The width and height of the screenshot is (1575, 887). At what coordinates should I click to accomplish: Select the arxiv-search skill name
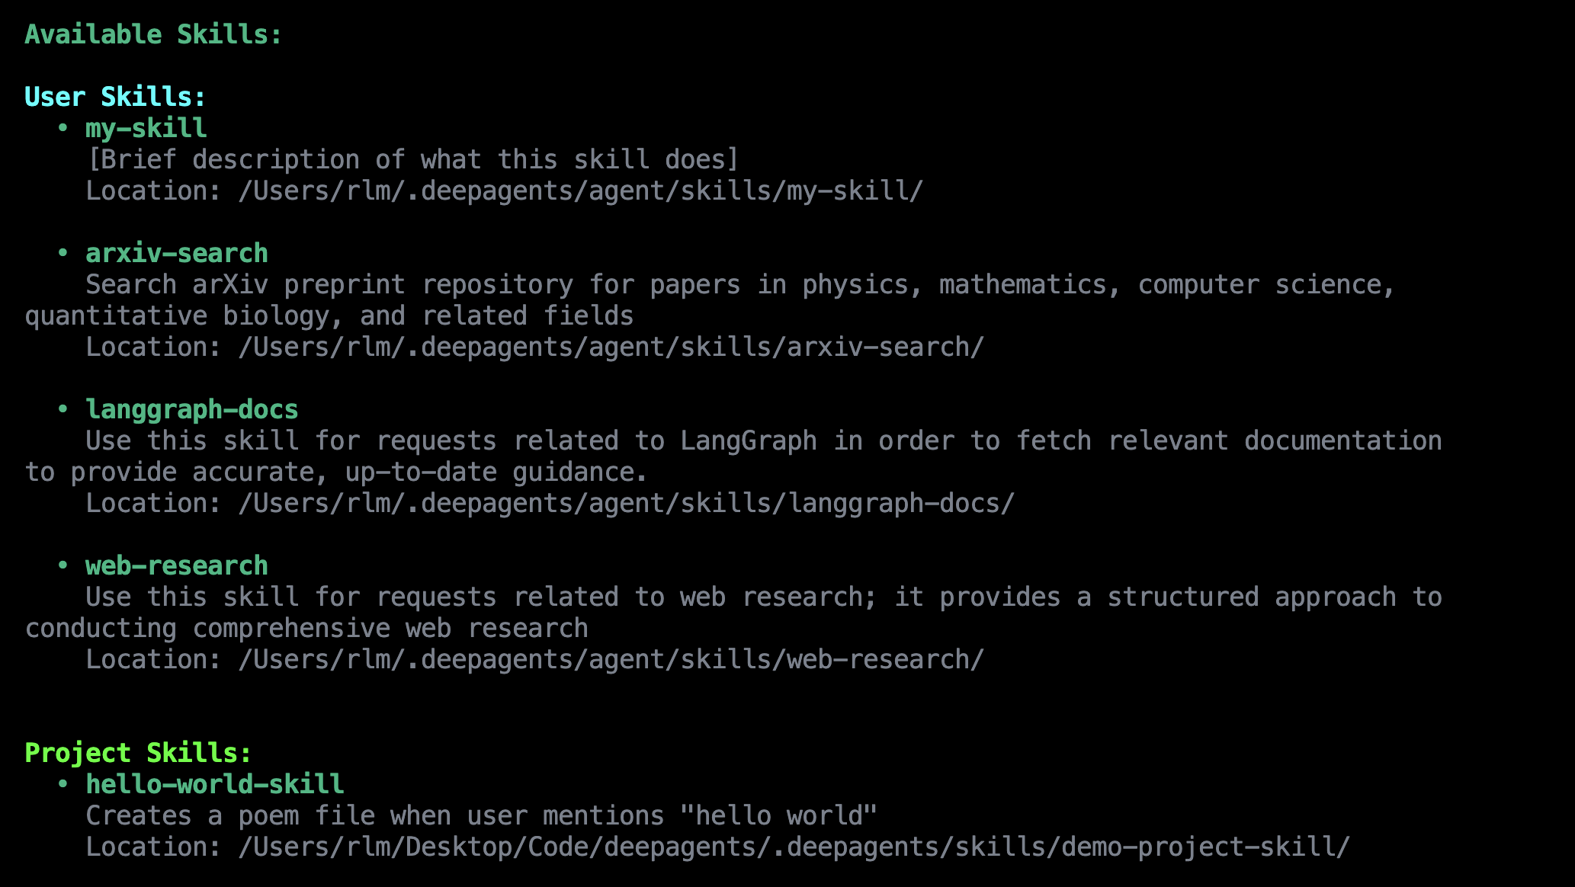(176, 253)
